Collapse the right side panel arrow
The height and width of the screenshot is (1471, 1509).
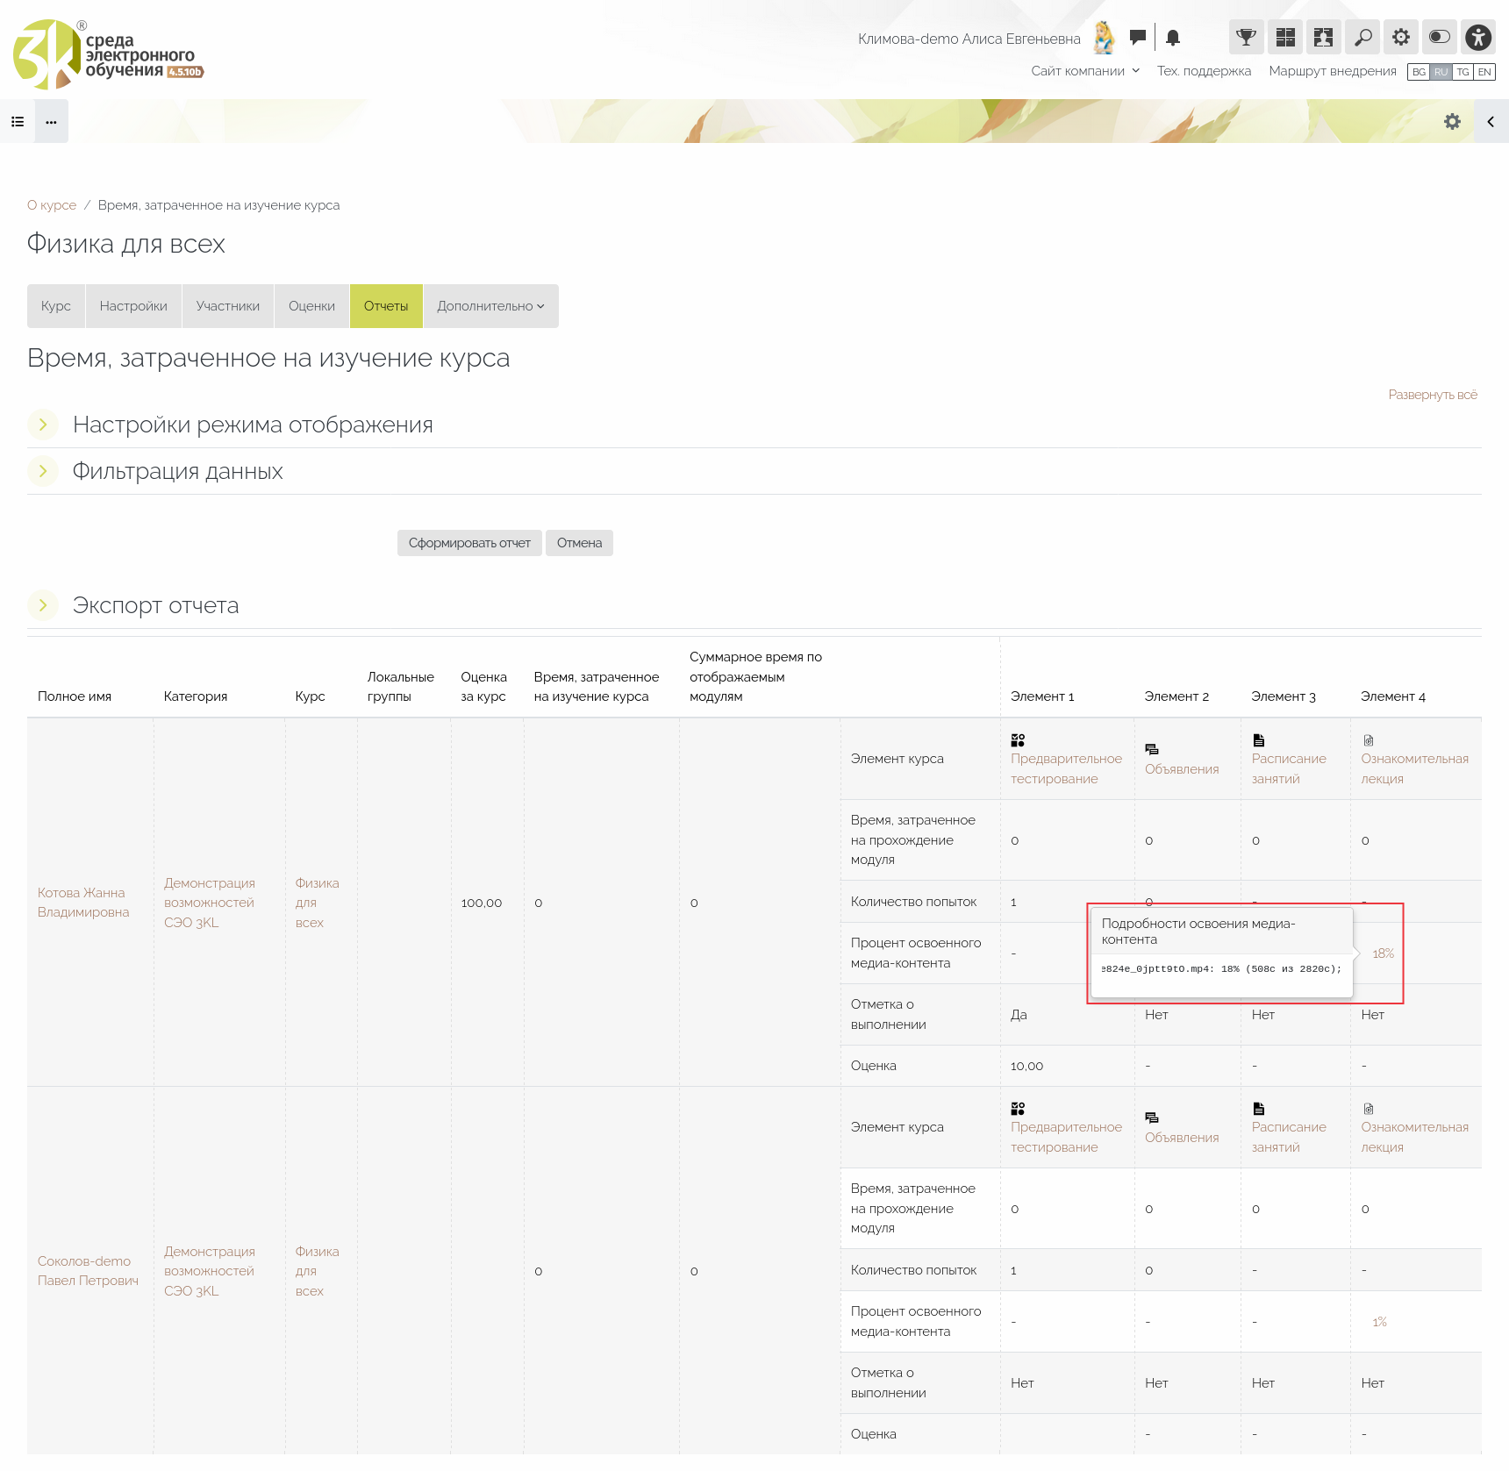click(1491, 122)
